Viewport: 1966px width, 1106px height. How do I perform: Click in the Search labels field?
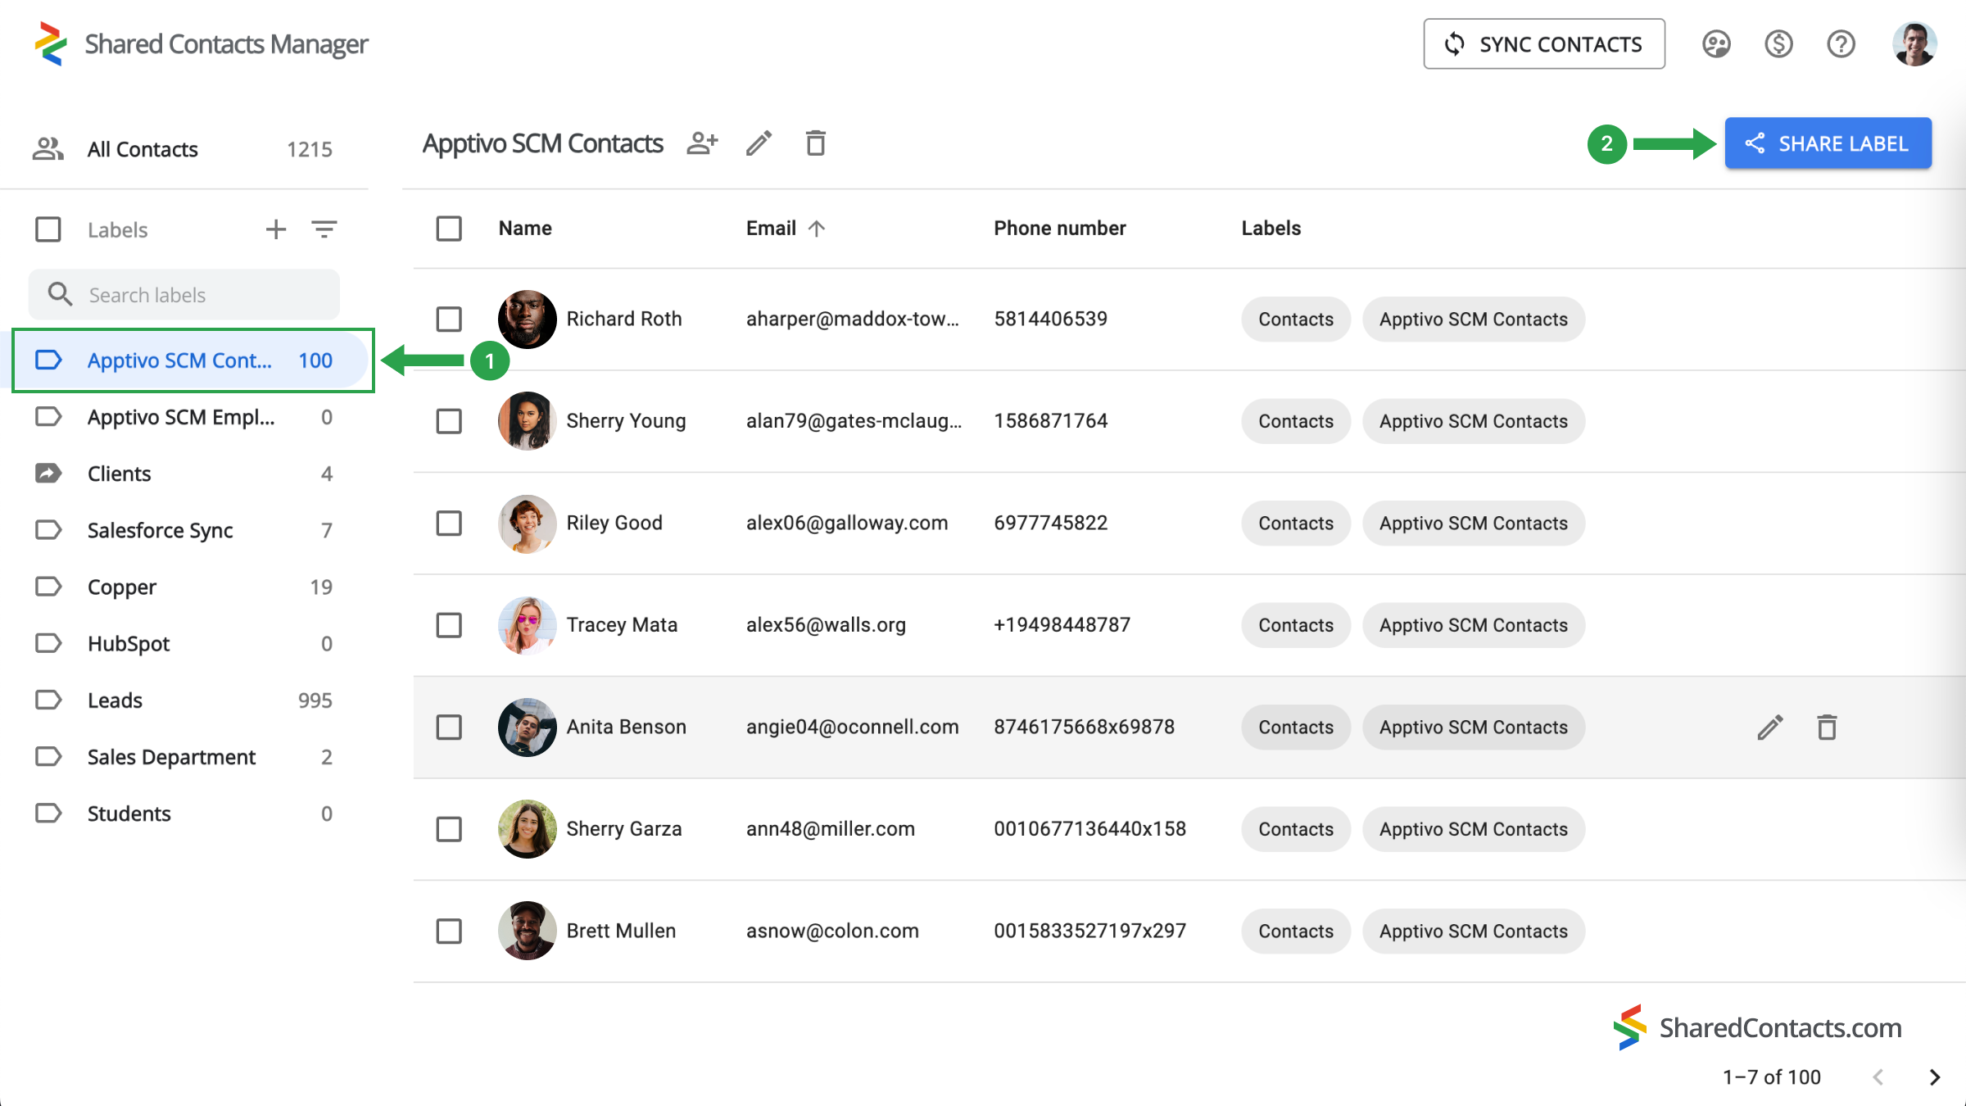(184, 294)
